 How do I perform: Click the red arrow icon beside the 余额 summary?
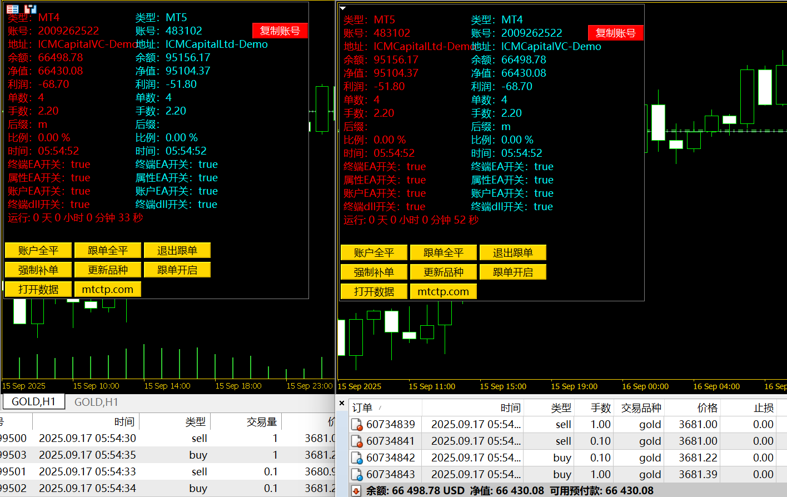[357, 491]
